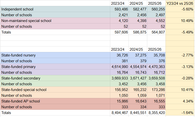Select the 586,875 totals cell
Screen dimensions: 195x117
pos(138,32)
